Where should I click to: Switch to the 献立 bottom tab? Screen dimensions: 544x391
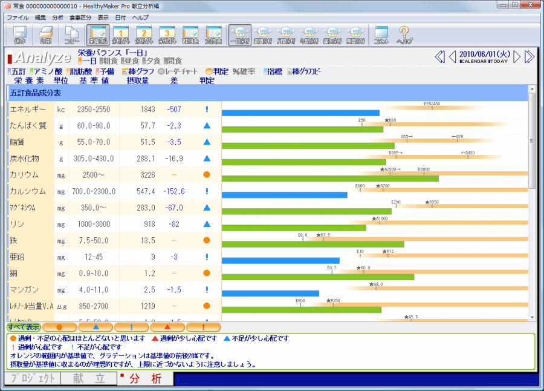89,378
